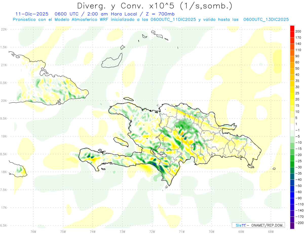Click the initialization time '0600UTC_11DIC2025'
The image size is (304, 235).
click(x=173, y=19)
